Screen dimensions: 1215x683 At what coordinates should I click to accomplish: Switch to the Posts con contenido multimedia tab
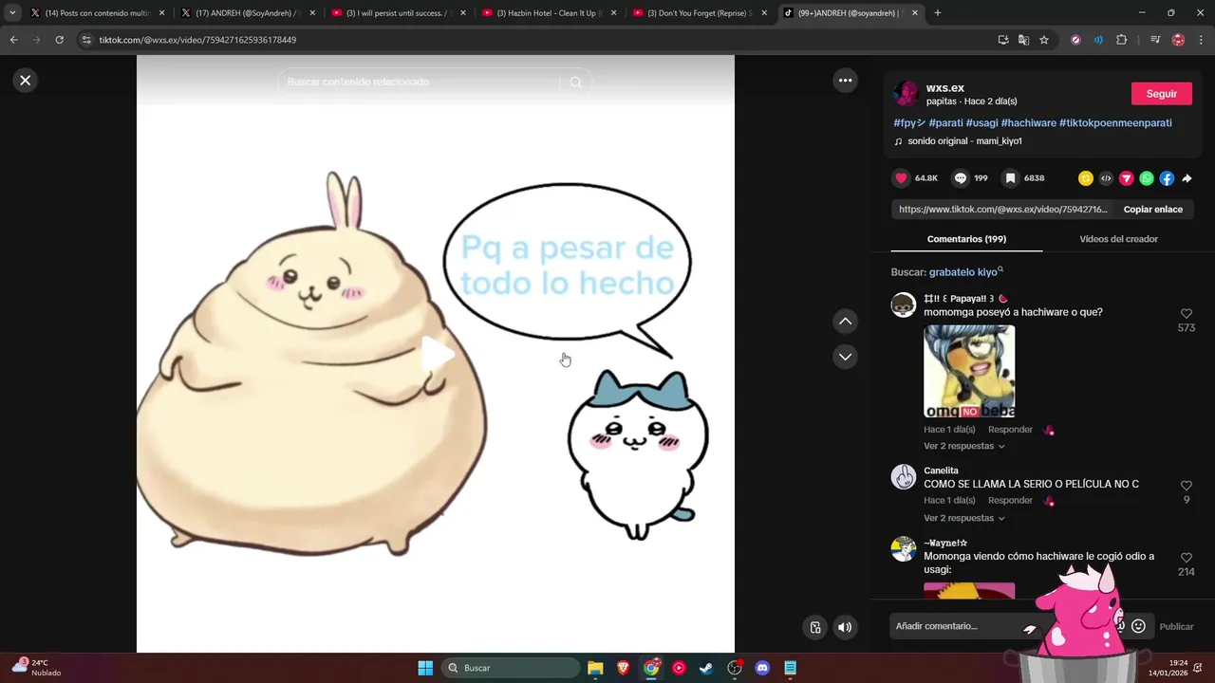[x=98, y=13]
